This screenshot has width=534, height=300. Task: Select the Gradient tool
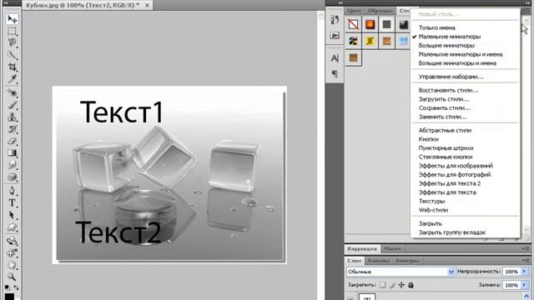[12, 152]
